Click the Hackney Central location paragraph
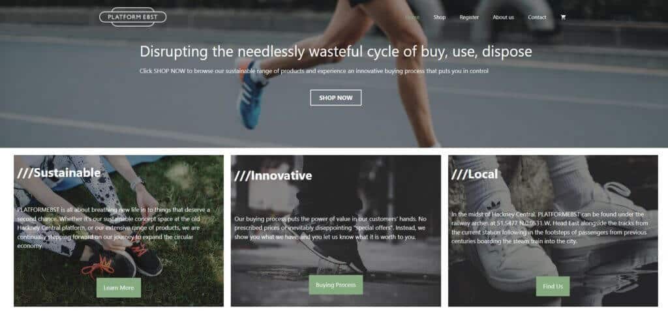Screen dimensions: 668x311 tap(551, 228)
